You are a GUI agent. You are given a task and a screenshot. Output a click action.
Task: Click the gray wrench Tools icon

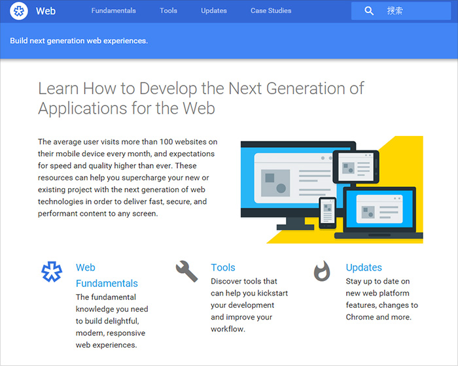(186, 271)
